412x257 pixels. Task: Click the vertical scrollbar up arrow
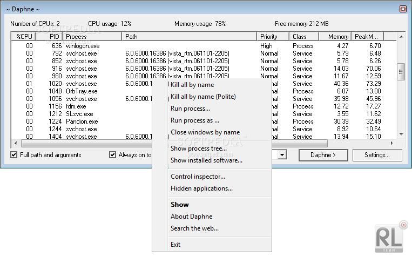pyautogui.click(x=401, y=37)
